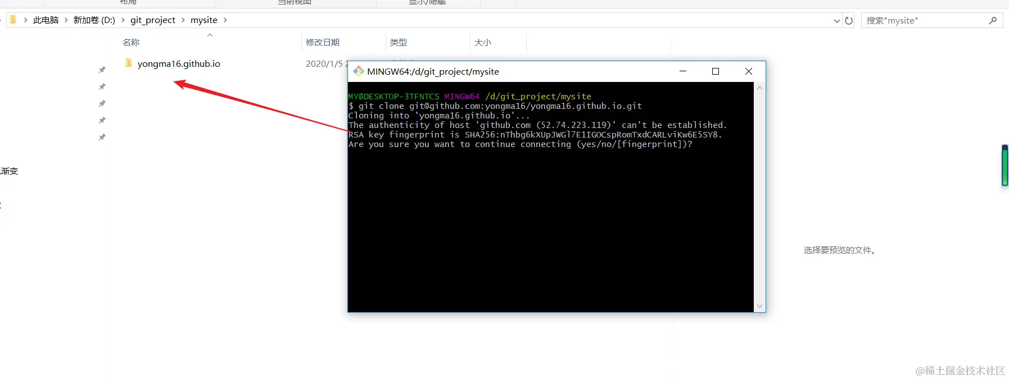This screenshot has height=380, width=1009.
Task: Maximize the MINGW64 terminal window
Action: 716,71
